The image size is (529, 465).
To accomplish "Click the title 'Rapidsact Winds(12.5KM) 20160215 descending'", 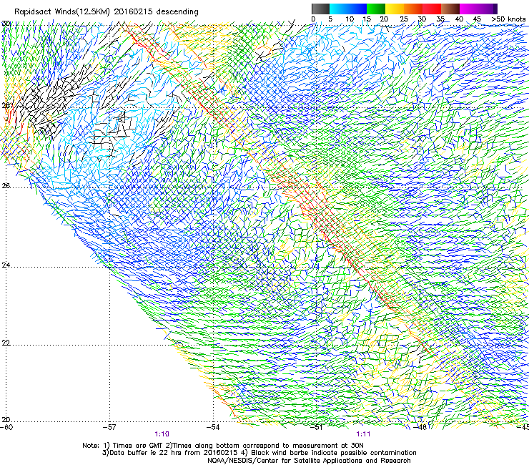I will [x=107, y=11].
